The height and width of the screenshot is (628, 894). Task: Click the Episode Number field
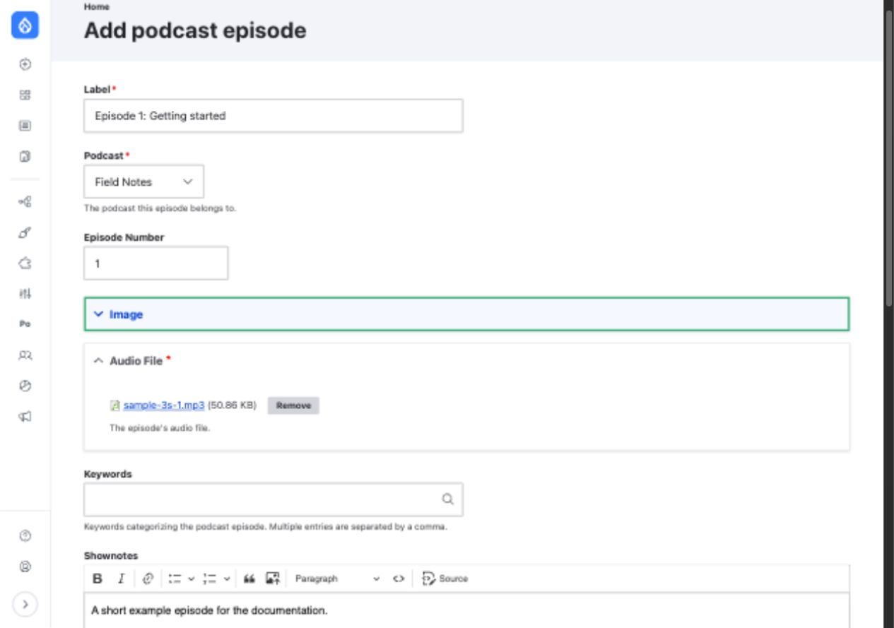155,263
